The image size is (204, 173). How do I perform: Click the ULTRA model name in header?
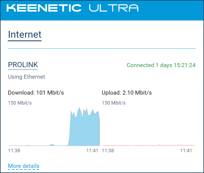tap(114, 8)
